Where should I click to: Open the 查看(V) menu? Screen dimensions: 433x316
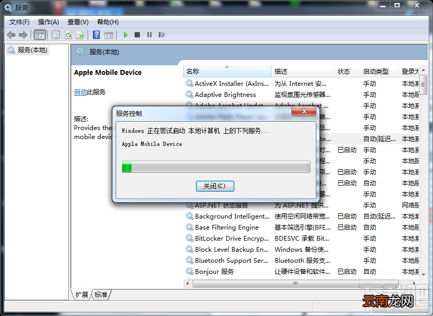(78, 22)
